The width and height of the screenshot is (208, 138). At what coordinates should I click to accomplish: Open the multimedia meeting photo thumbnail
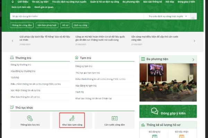(x=168, y=82)
